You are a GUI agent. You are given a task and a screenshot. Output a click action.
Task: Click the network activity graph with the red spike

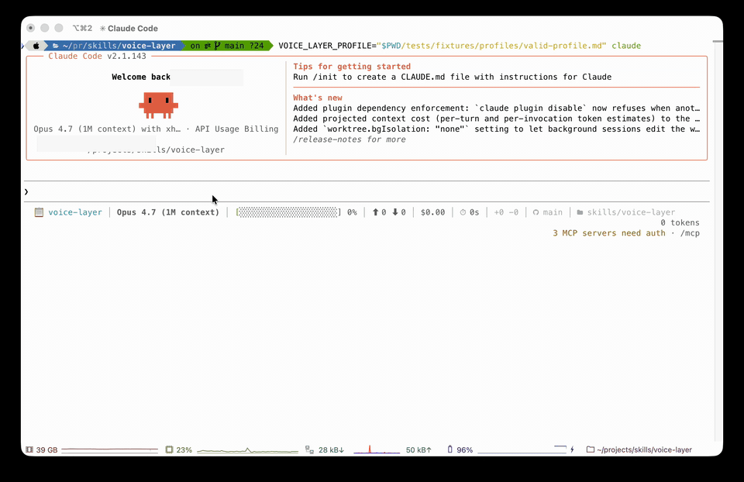point(377,449)
